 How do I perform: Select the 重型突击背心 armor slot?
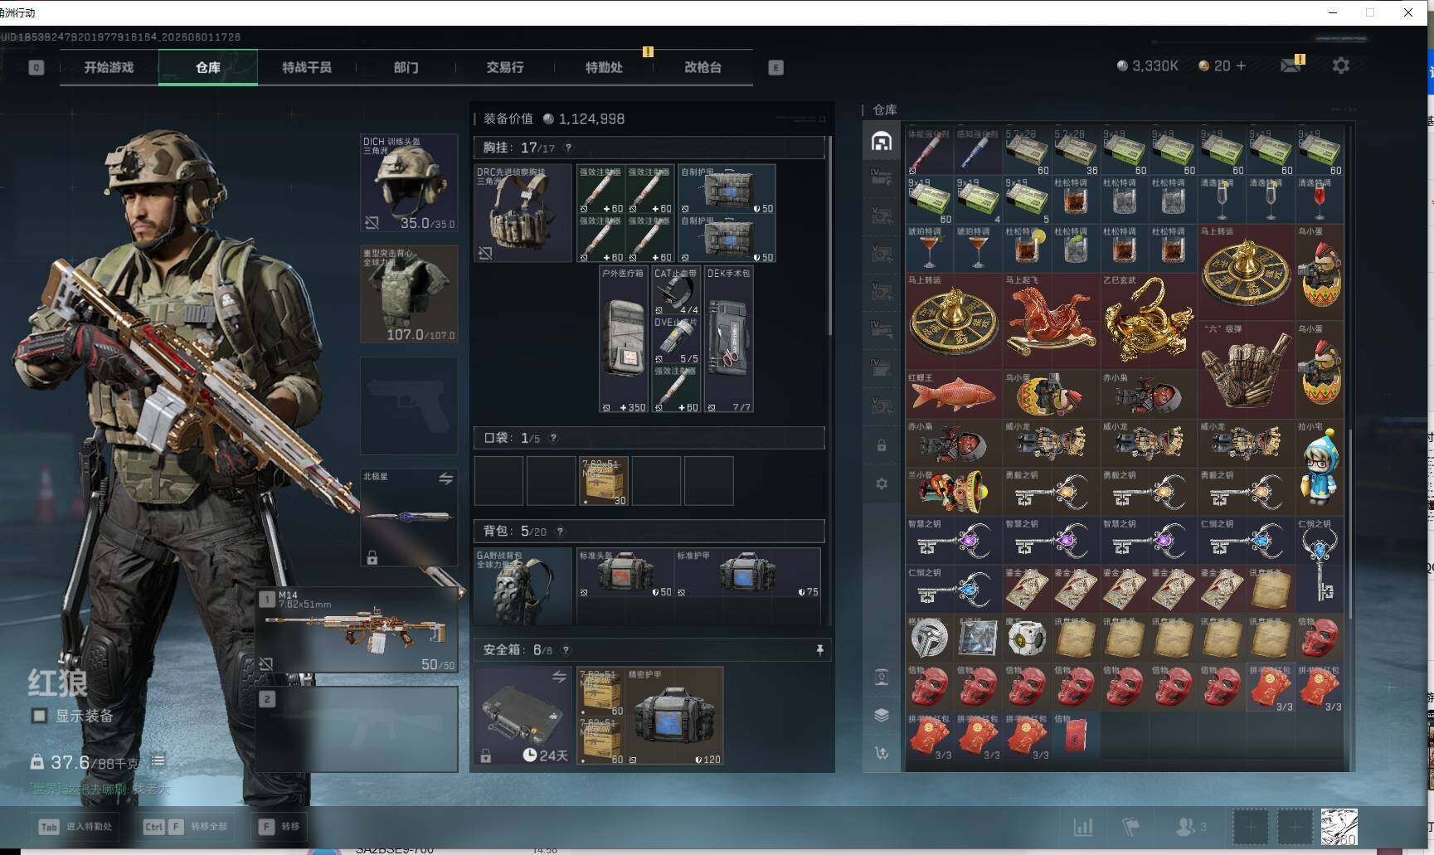coord(409,294)
